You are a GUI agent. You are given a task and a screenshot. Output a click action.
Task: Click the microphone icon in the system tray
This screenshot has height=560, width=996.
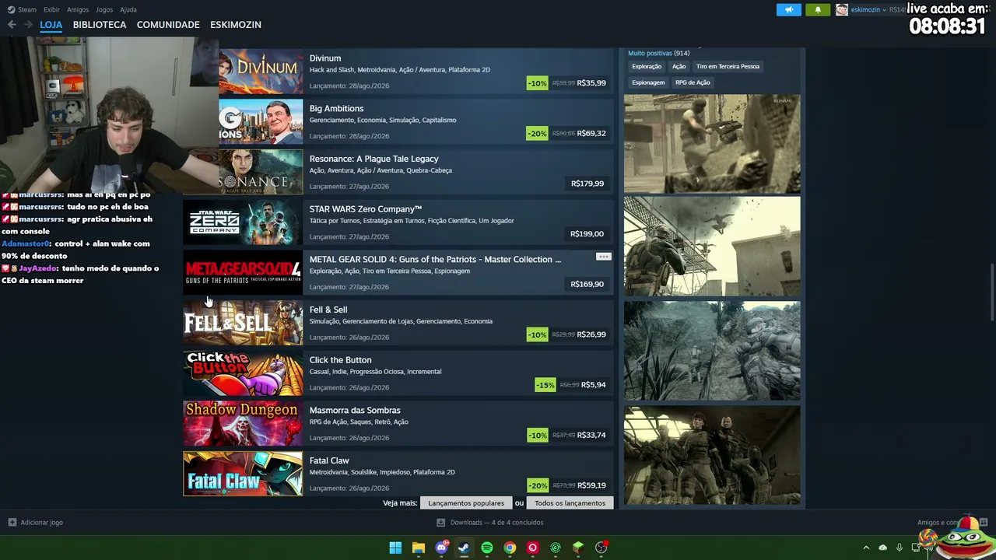click(900, 548)
